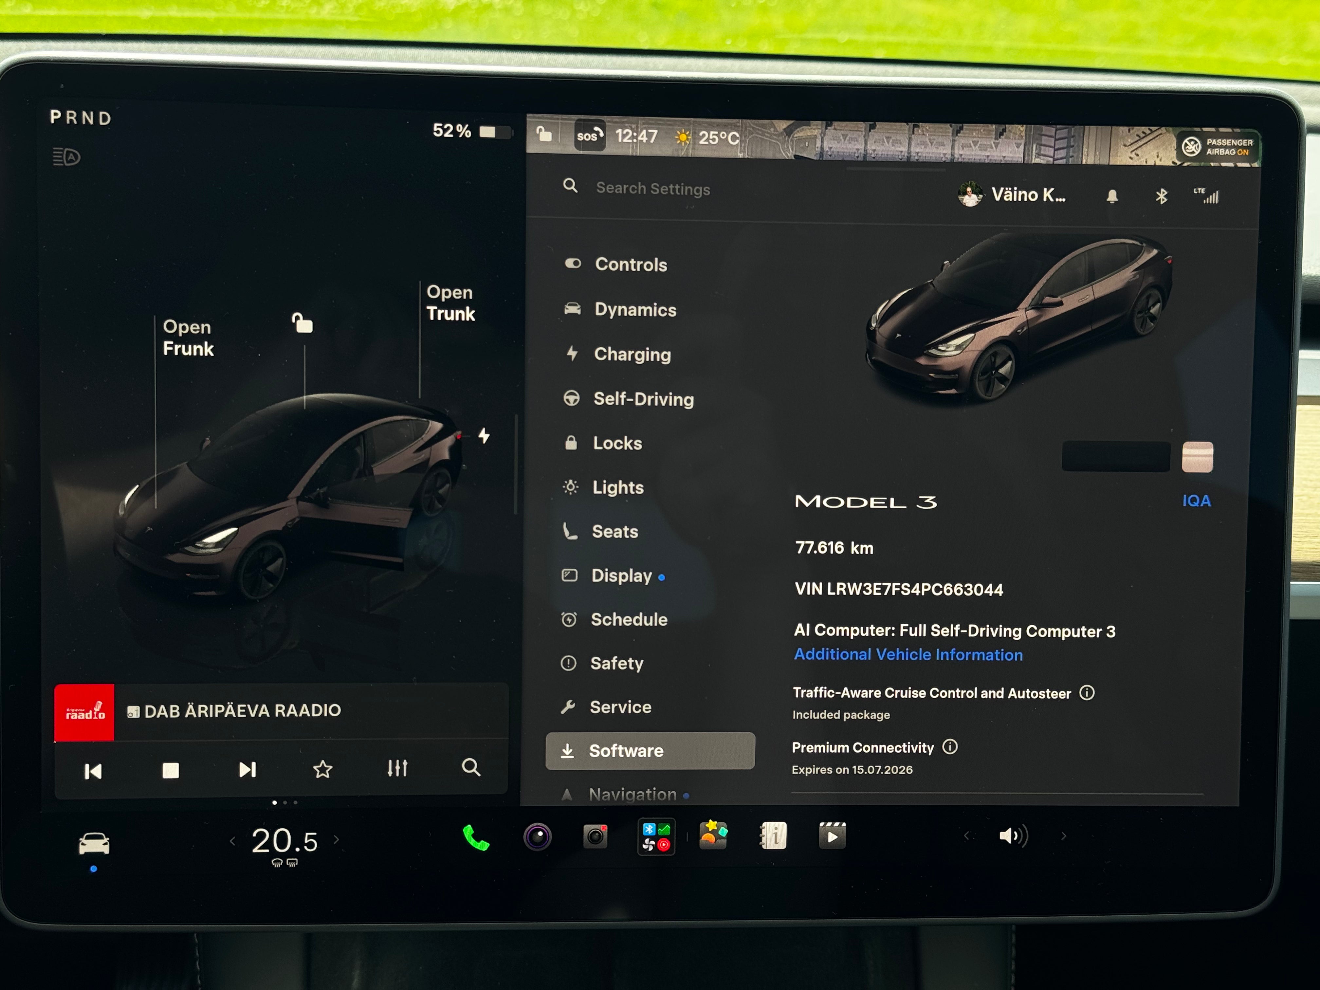Open the Äripäeva Raadio station artwork

pyautogui.click(x=84, y=712)
